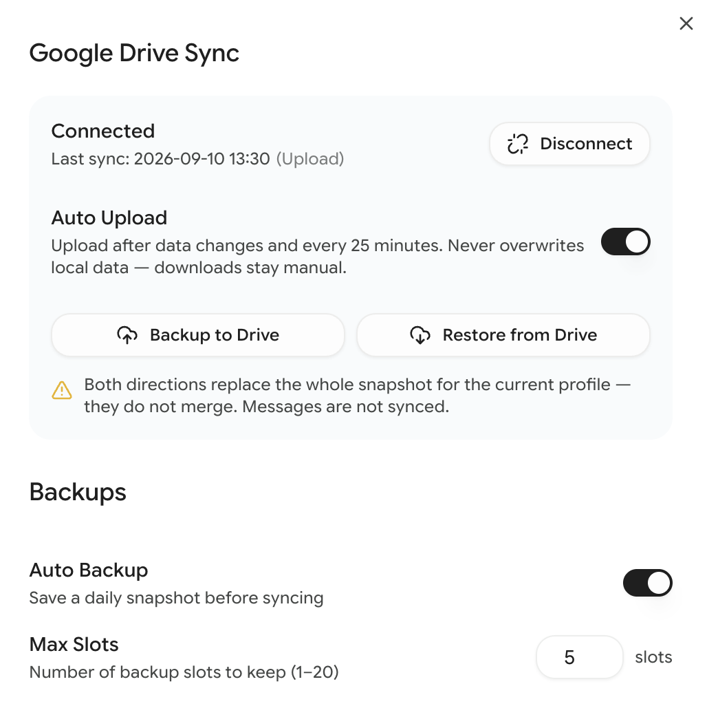Click the Disconnect button
The width and height of the screenshot is (718, 717).
569,143
